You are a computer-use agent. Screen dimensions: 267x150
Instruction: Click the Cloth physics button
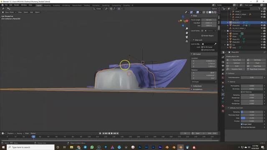pos(236,66)
